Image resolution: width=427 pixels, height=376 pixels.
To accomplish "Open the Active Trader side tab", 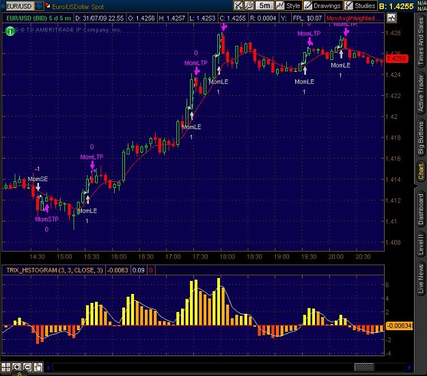I will (421, 93).
